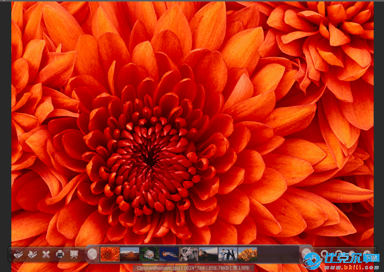Show the koala thumbnail image
The image size is (384, 272).
point(189,254)
